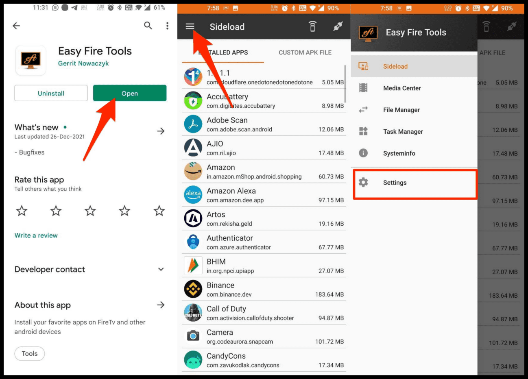
Task: Select the Authenticator app icon
Action: pos(193,242)
